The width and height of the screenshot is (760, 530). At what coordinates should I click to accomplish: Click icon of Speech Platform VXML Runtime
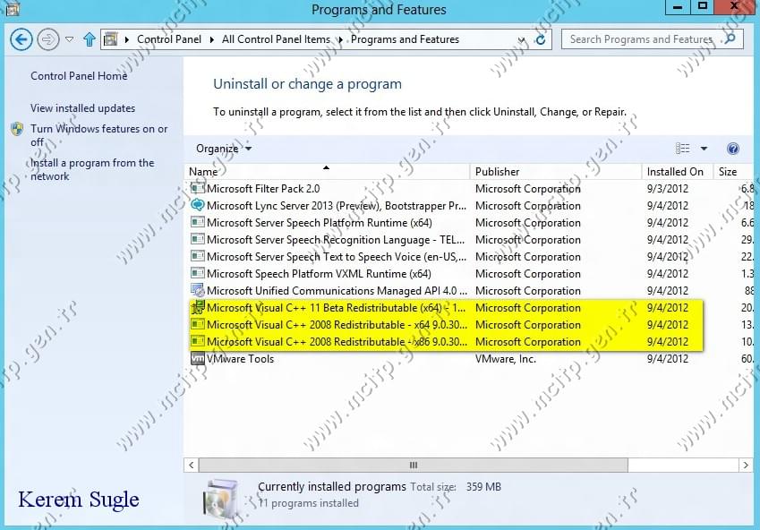tap(197, 273)
